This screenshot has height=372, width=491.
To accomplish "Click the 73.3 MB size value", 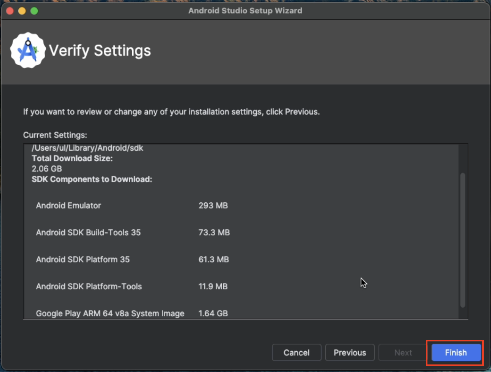I will tap(214, 232).
